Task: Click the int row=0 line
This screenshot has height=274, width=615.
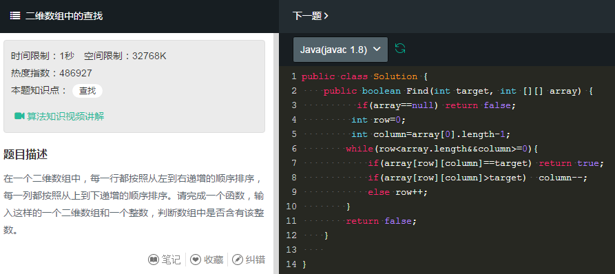Action: click(379, 120)
